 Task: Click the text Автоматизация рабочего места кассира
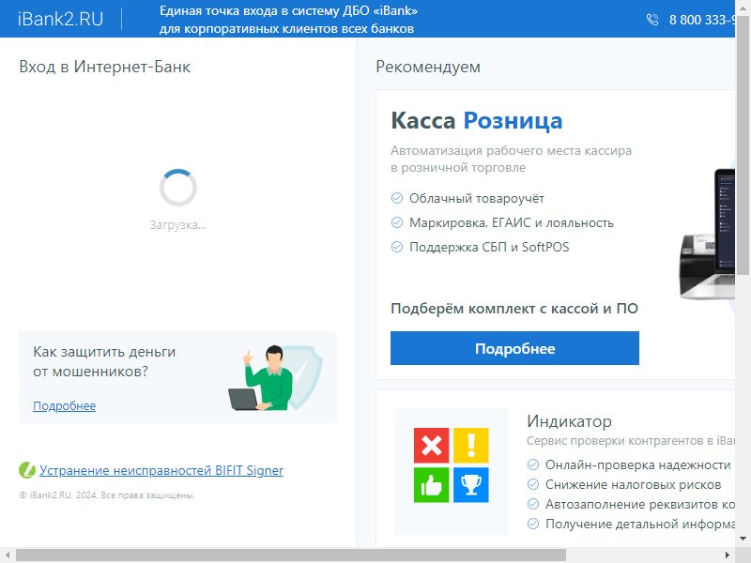click(x=511, y=159)
